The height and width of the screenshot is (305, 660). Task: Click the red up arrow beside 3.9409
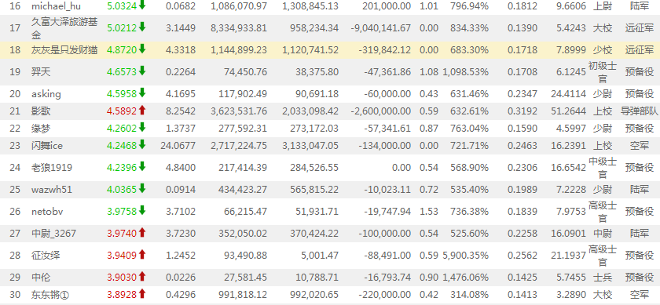pyautogui.click(x=142, y=255)
